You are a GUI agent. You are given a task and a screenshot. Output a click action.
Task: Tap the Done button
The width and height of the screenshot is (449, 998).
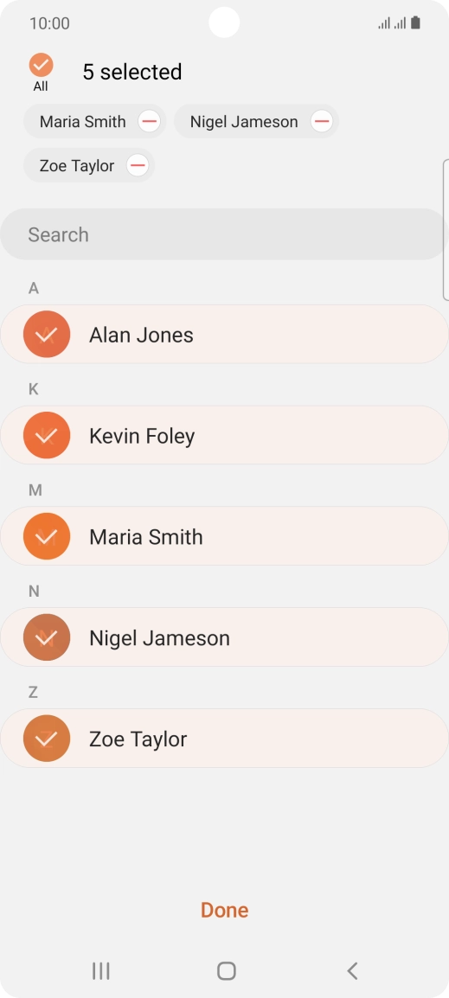tap(224, 910)
